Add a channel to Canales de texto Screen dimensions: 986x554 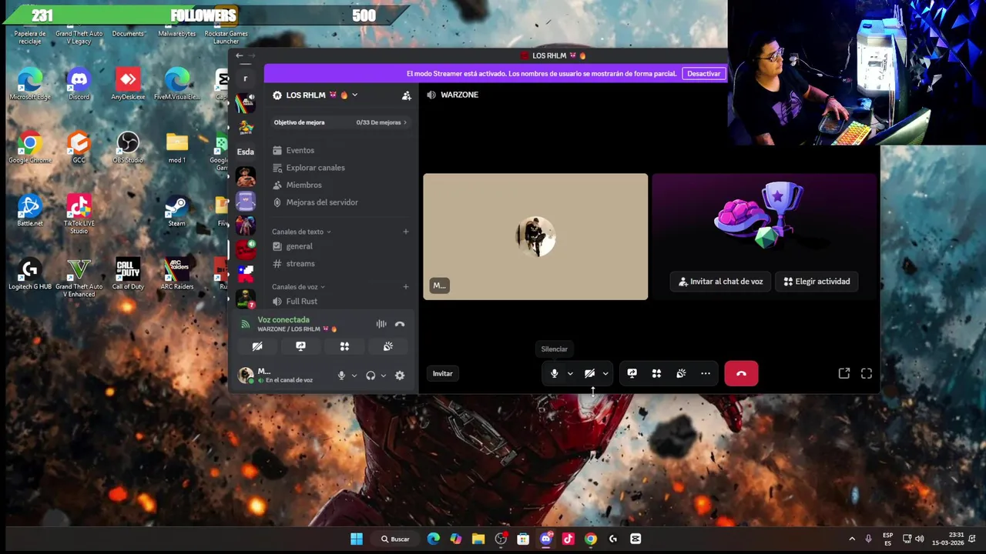tap(406, 232)
